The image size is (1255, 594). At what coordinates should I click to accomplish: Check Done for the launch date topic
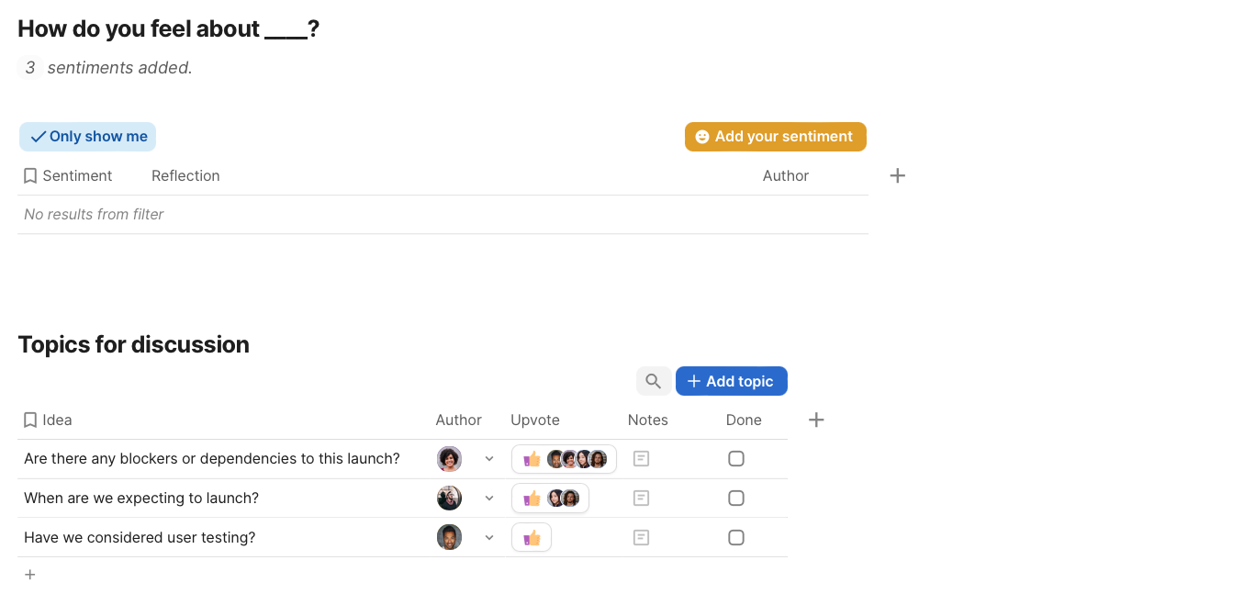click(x=736, y=498)
